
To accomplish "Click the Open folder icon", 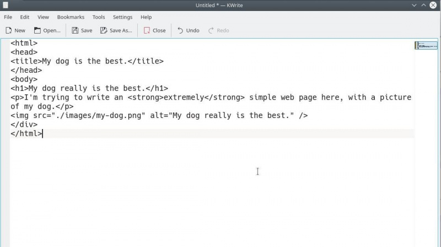I will (37, 30).
